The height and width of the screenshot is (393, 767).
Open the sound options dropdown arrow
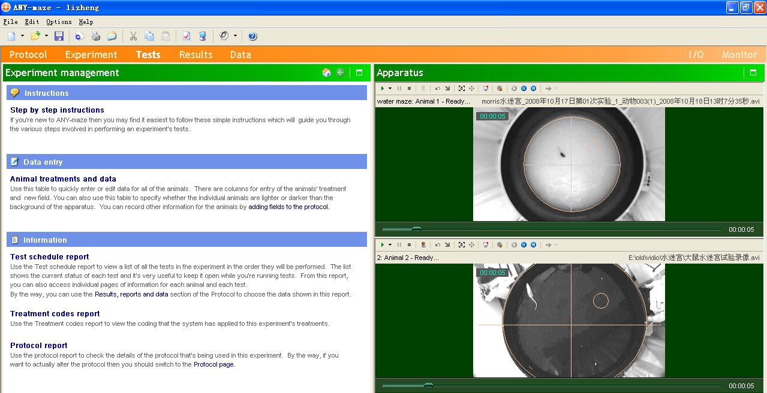(x=235, y=36)
